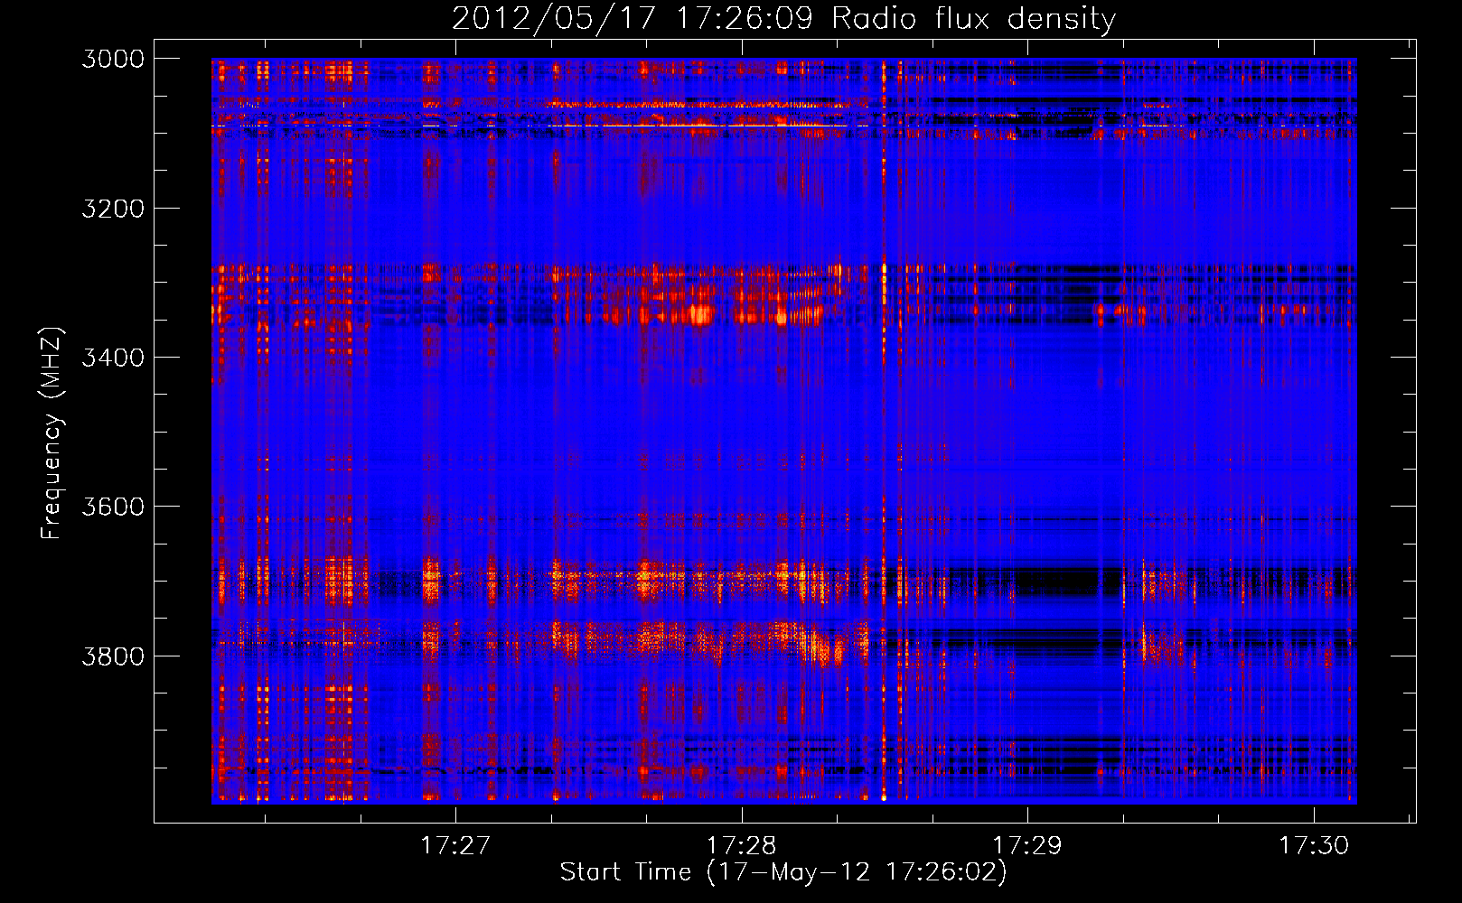Viewport: 1462px width, 903px height.
Task: Click the 'Frequency (MHZ)' axis label
Action: point(52,433)
